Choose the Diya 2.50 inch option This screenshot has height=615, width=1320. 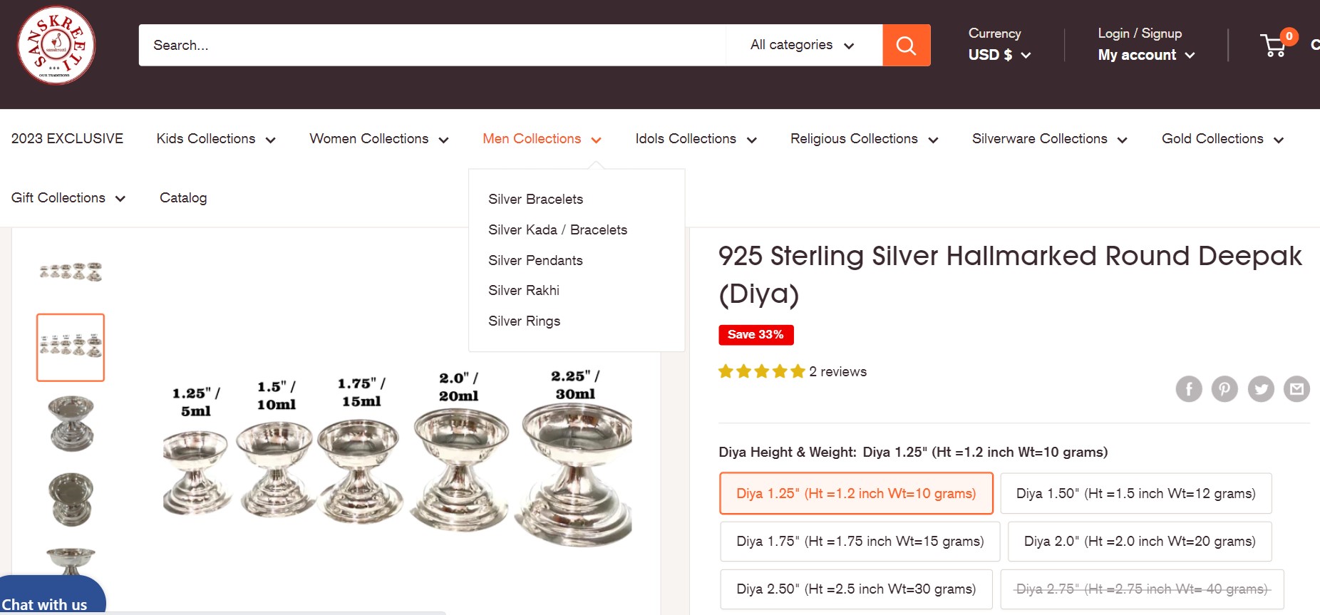[856, 589]
